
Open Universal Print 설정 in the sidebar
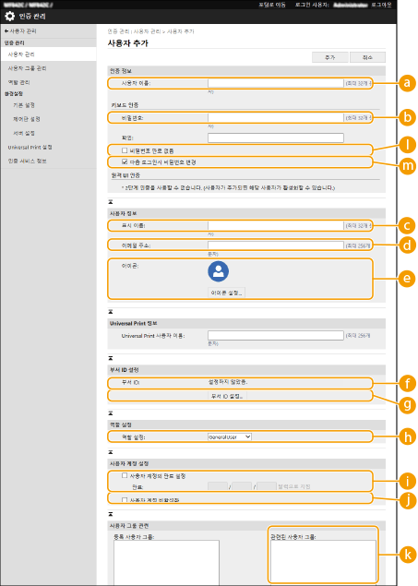pos(30,148)
